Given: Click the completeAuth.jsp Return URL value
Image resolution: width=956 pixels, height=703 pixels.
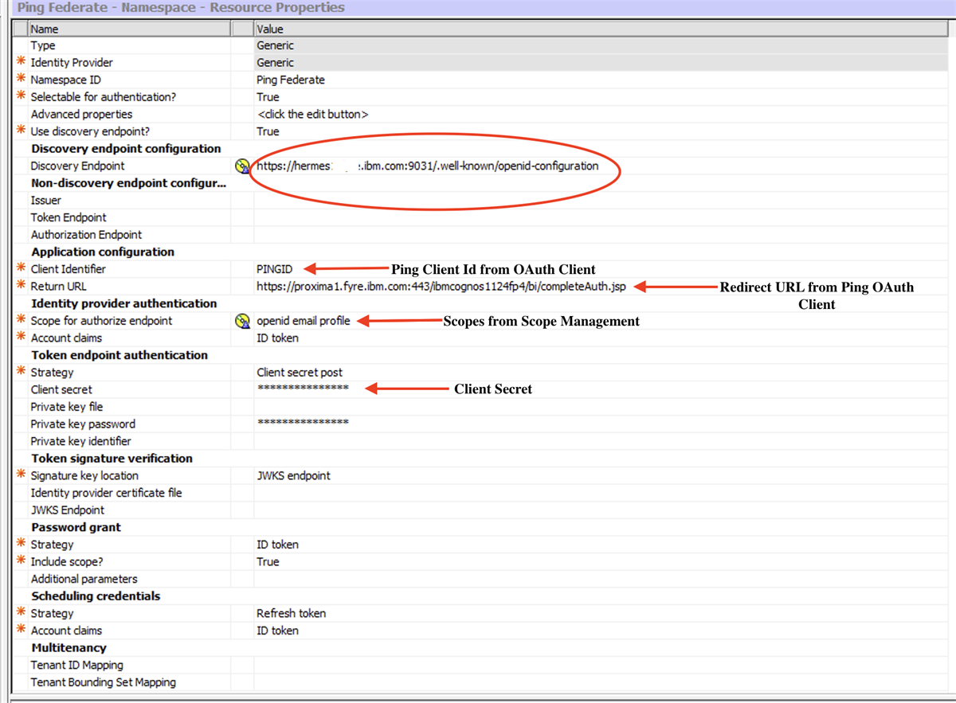Looking at the screenshot, I should coord(441,287).
